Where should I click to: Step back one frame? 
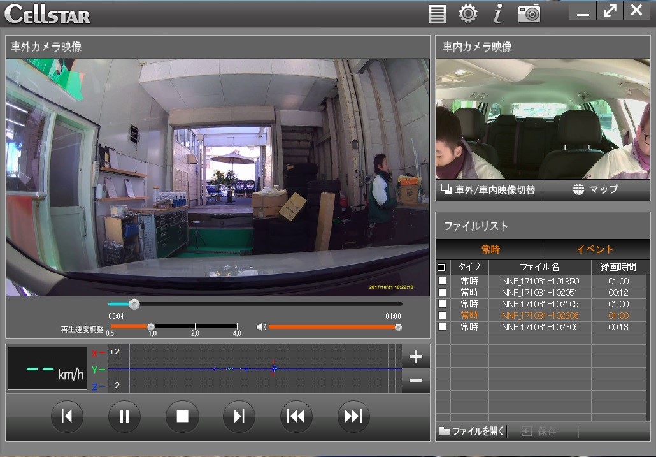pos(67,417)
